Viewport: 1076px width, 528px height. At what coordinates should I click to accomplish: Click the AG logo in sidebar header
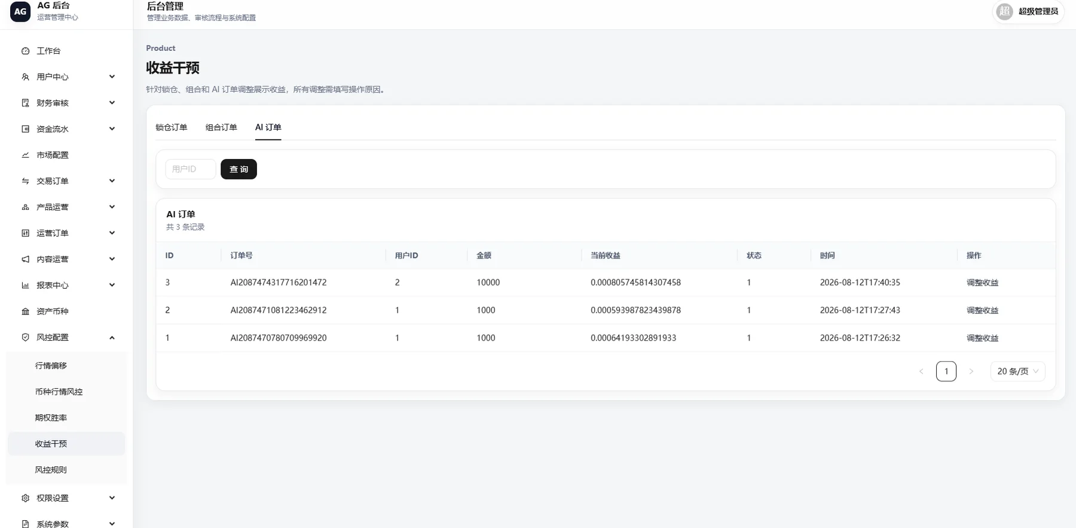tap(20, 11)
